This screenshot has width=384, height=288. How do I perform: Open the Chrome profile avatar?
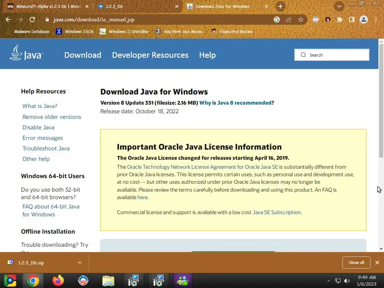(364, 19)
